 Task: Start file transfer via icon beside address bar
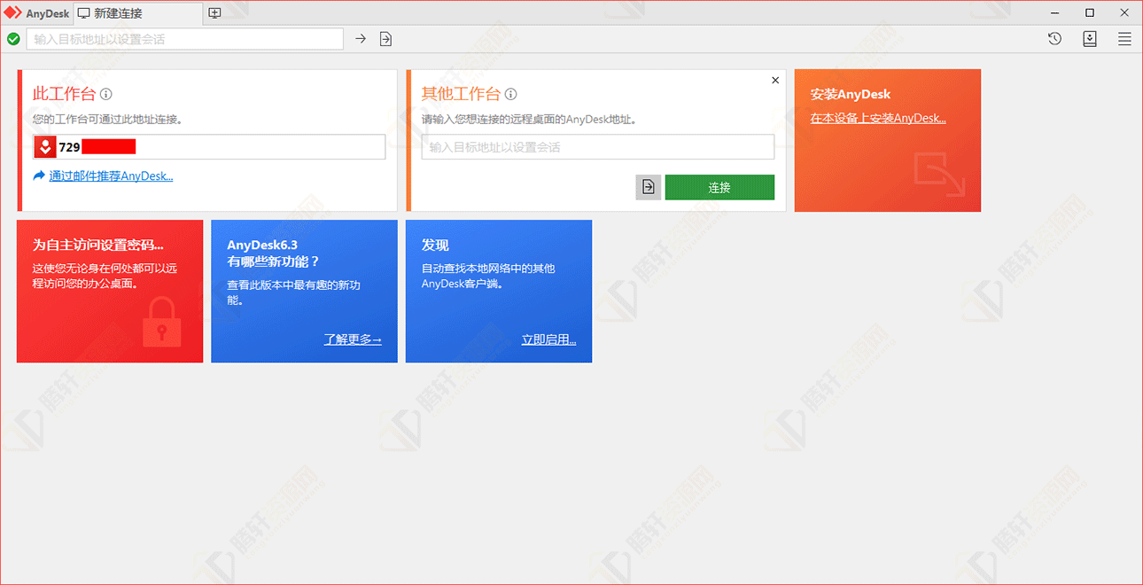[385, 38]
